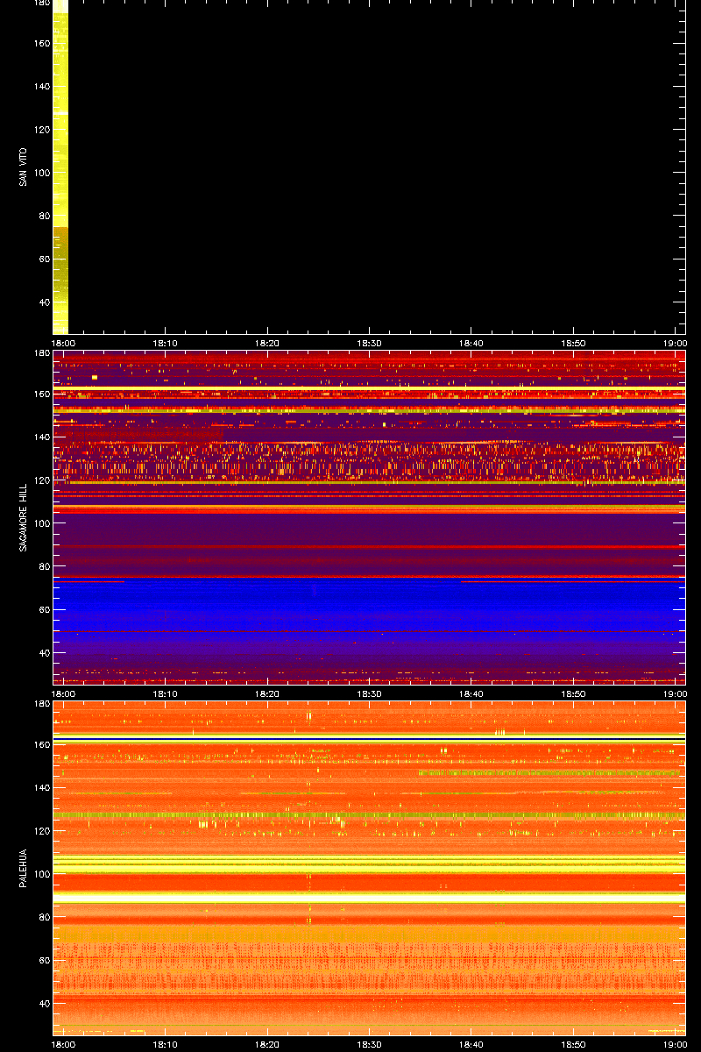Click 18:00 label under Sagamore Hill plot
The height and width of the screenshot is (1052, 701).
63,694
